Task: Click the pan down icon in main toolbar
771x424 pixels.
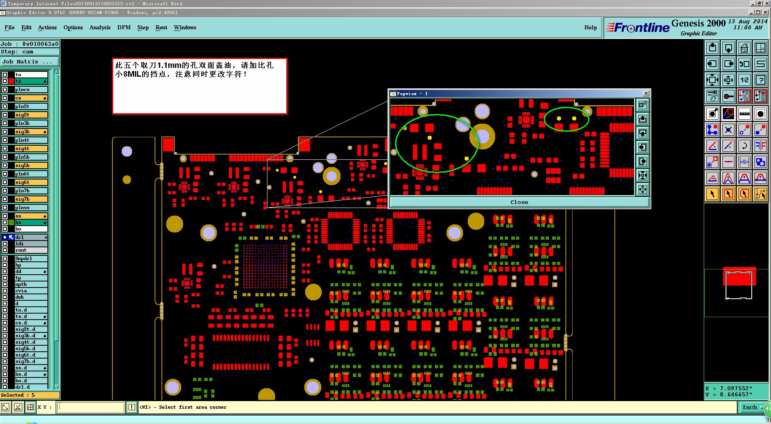Action: (728, 48)
